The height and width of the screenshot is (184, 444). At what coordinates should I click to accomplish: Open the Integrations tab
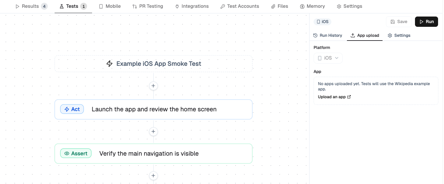pos(192,6)
